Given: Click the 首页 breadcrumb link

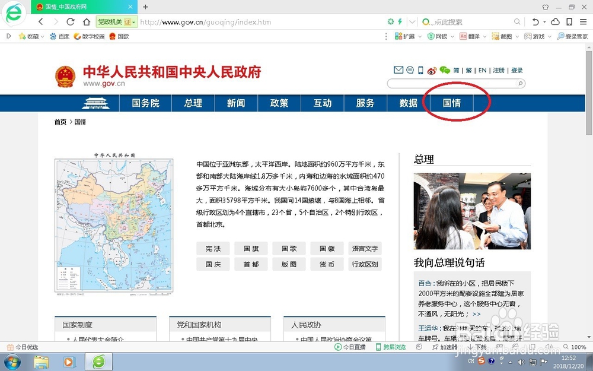Looking at the screenshot, I should click(x=59, y=122).
